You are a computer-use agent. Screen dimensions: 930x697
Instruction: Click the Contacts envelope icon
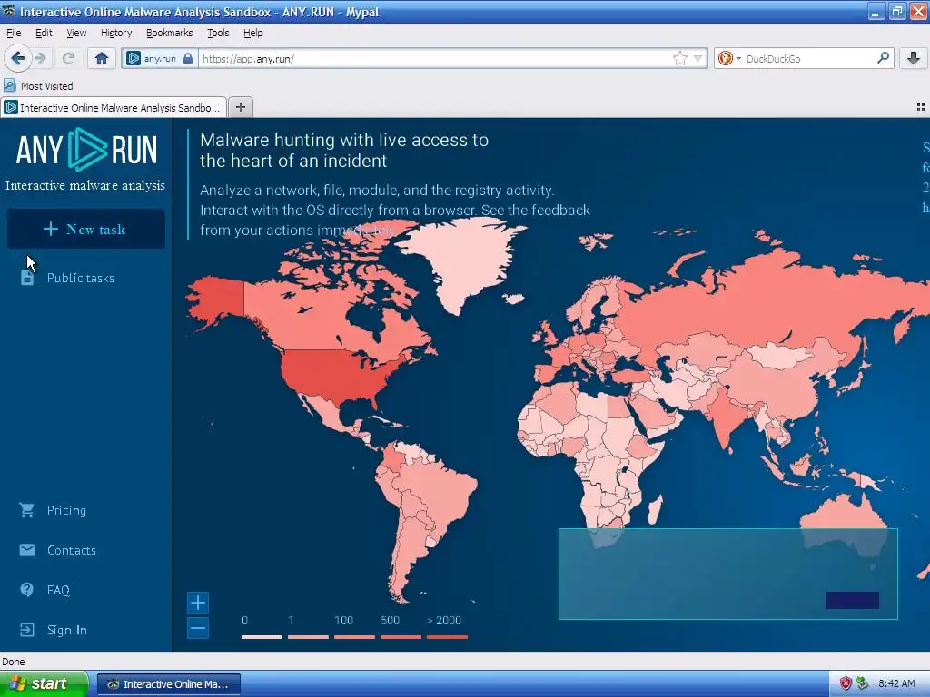pyautogui.click(x=26, y=550)
